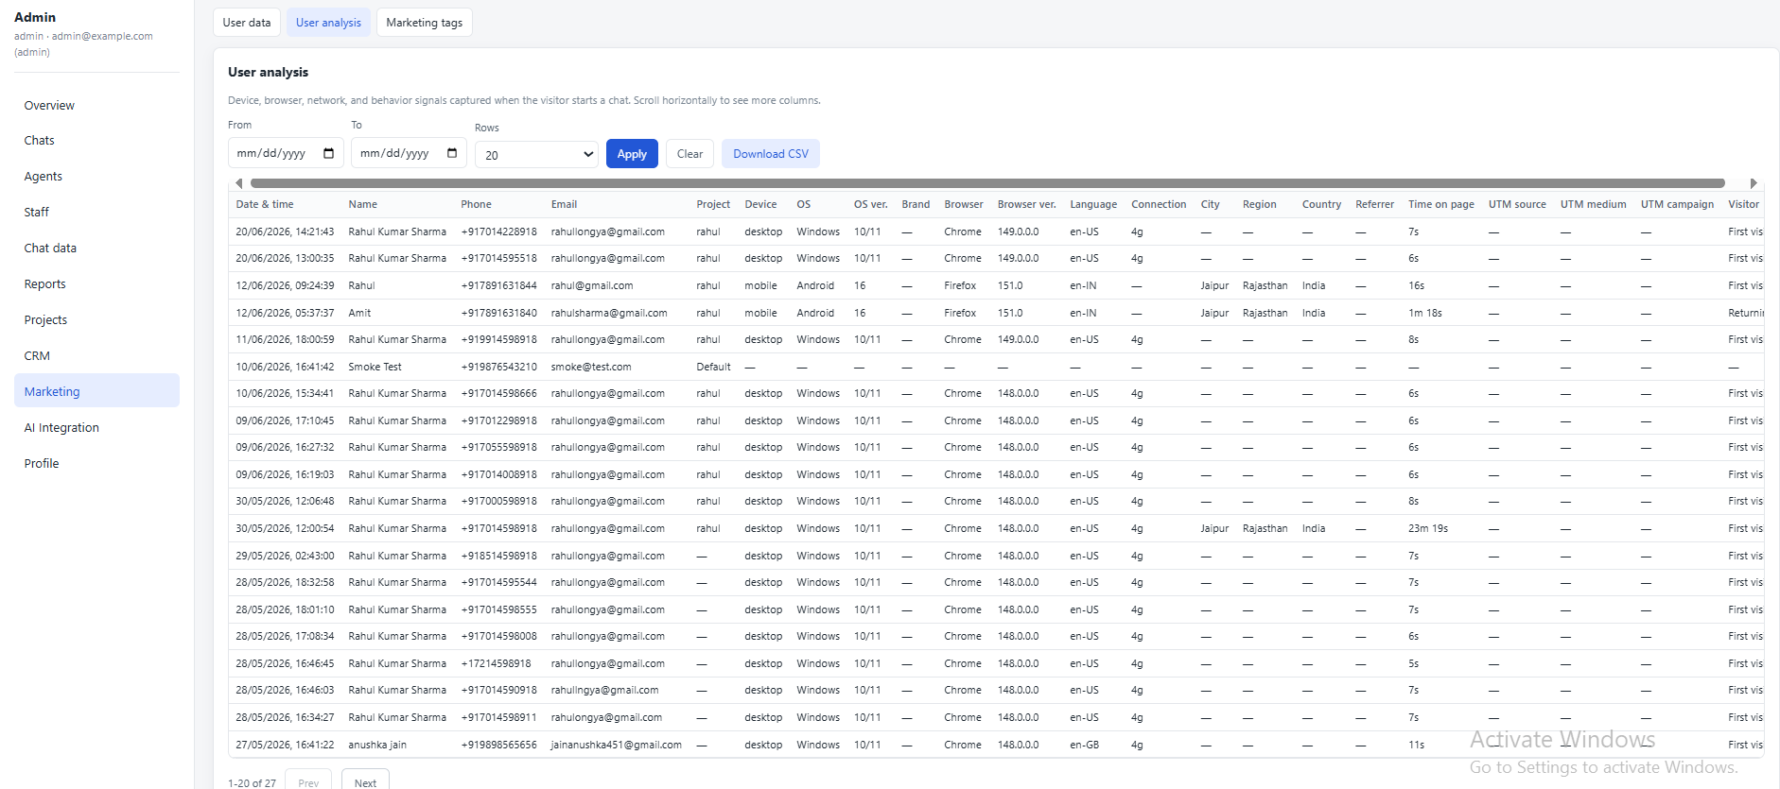Click email jainanushka451@gmail.com
Viewport: 1780px width, 789px height.
click(x=617, y=745)
